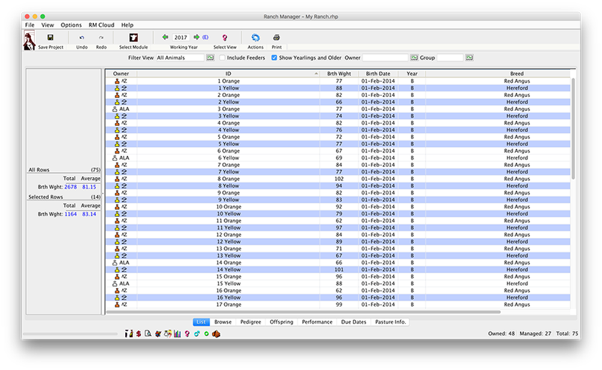Open the Help menu
This screenshot has width=602, height=370.
tap(127, 25)
